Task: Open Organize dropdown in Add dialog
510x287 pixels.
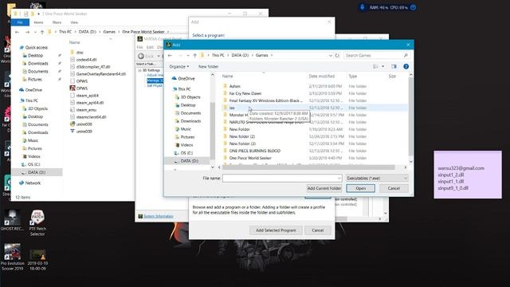Action: (x=178, y=66)
